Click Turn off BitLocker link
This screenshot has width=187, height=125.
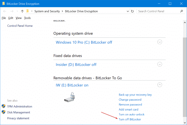coord(130,119)
